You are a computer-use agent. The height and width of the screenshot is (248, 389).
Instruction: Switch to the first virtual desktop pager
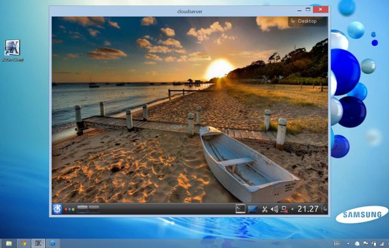[82, 209]
